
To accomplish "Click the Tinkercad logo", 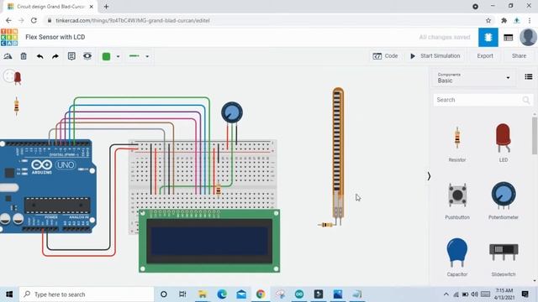I will (x=9, y=37).
